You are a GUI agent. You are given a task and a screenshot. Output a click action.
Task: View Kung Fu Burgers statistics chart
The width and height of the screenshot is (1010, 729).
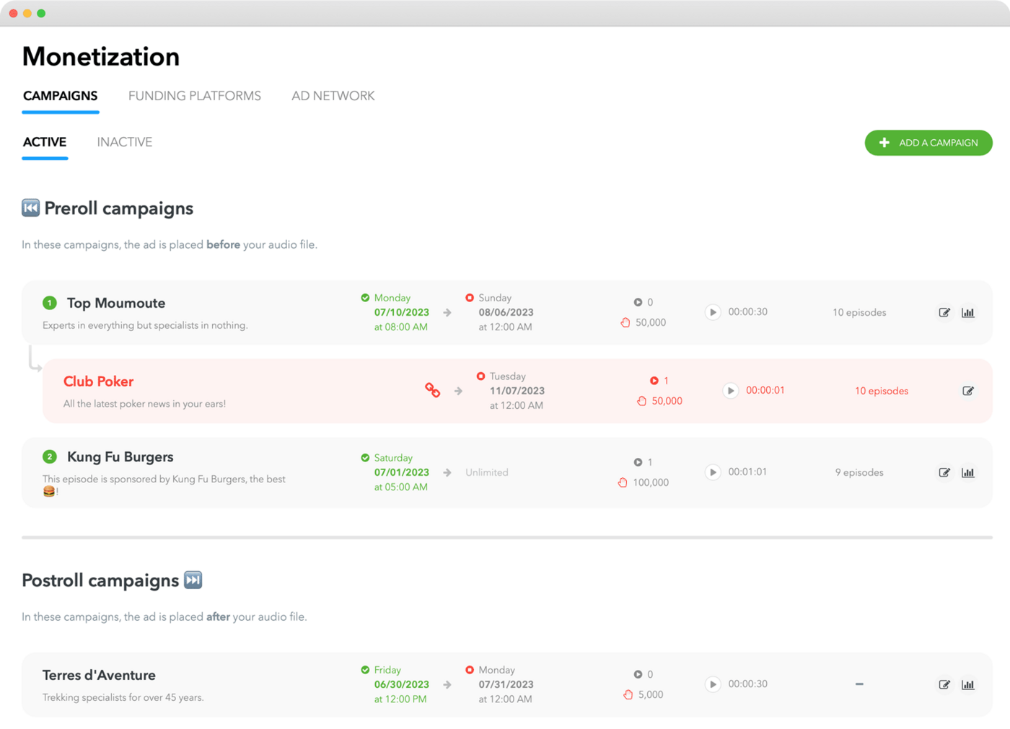(x=968, y=472)
